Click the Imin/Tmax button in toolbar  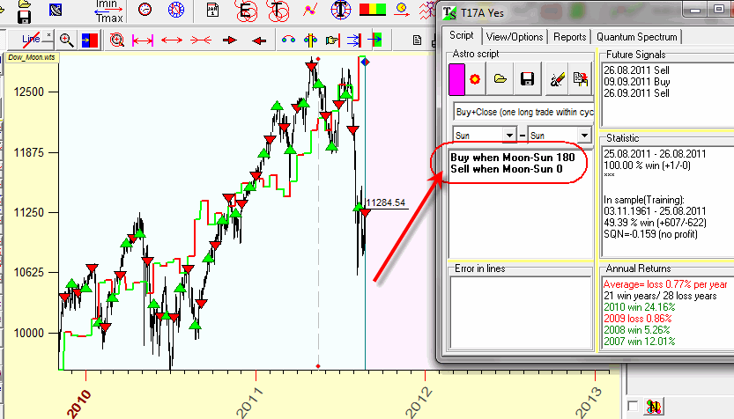pyautogui.click(x=107, y=11)
